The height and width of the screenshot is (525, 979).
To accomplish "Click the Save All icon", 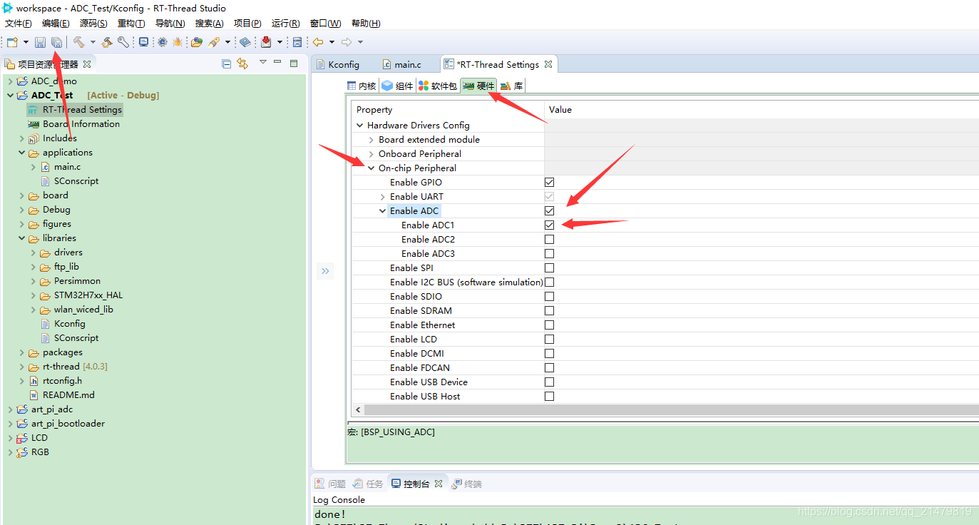I will pyautogui.click(x=56, y=42).
